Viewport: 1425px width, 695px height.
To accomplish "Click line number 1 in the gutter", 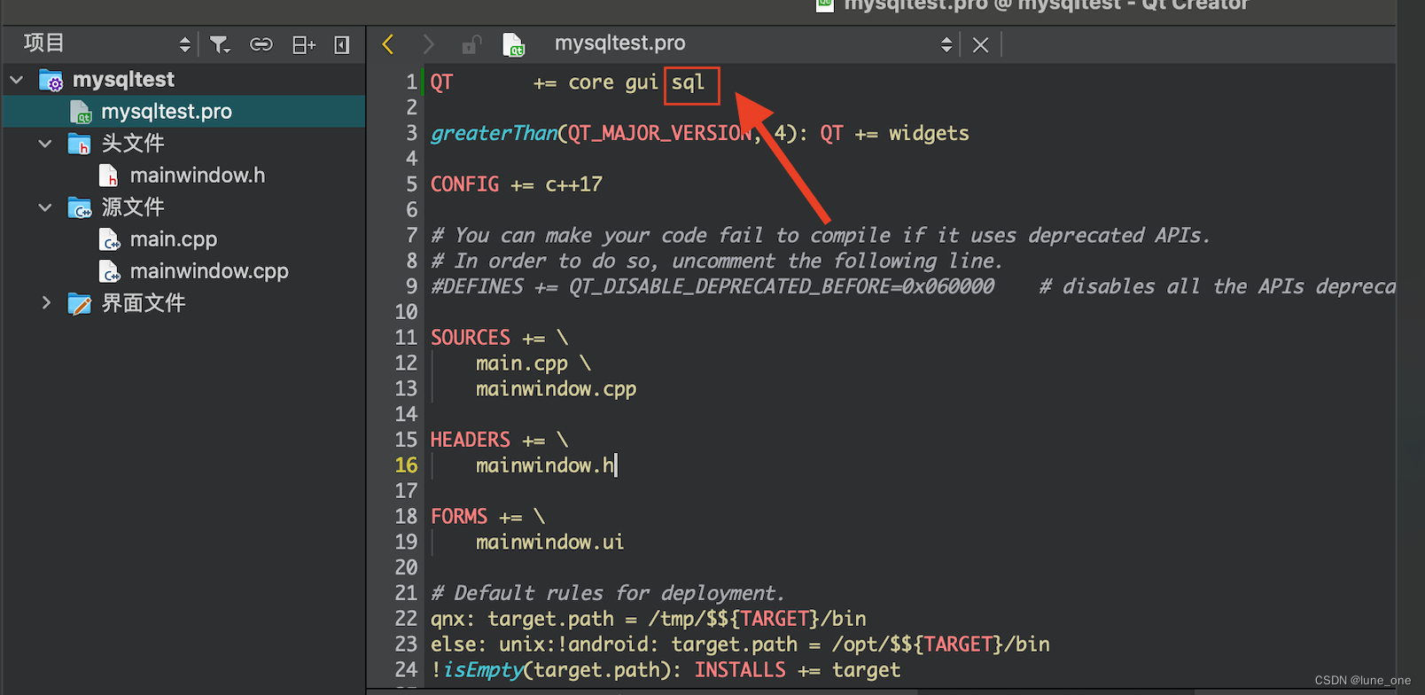I will pyautogui.click(x=411, y=82).
